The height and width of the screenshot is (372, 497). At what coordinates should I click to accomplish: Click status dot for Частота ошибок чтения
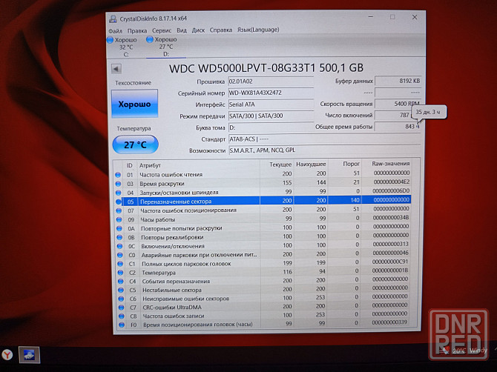pos(118,175)
